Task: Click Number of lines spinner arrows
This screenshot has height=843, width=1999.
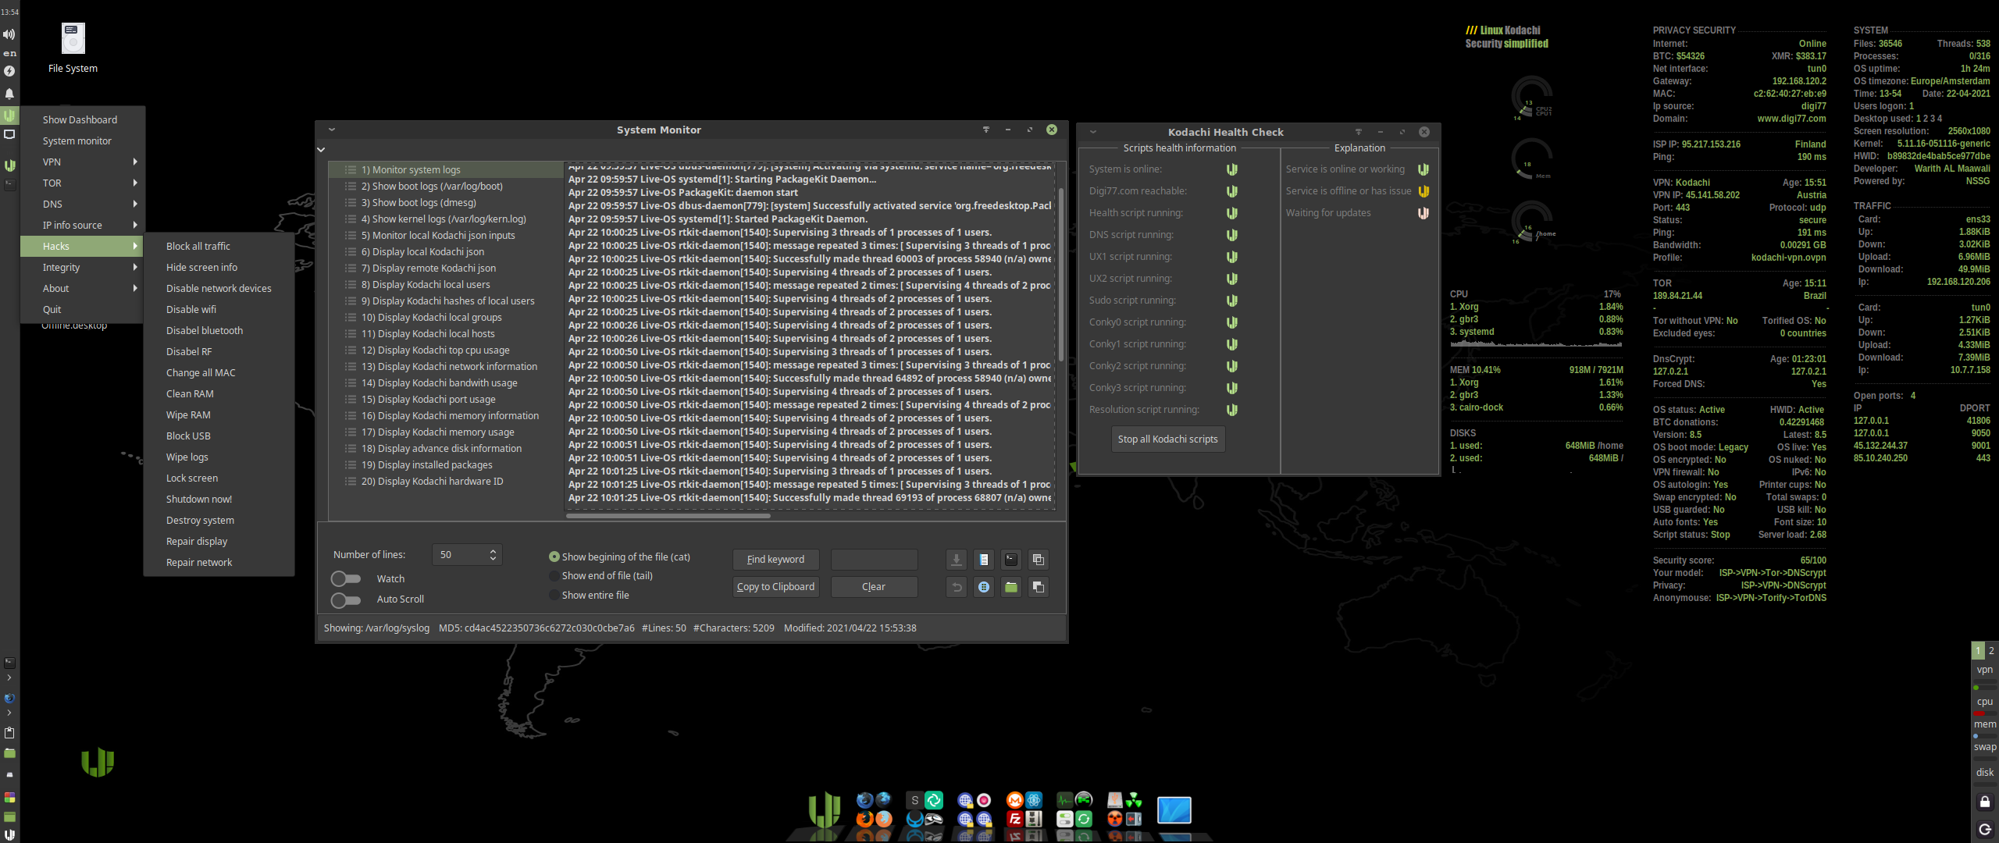Action: point(493,555)
